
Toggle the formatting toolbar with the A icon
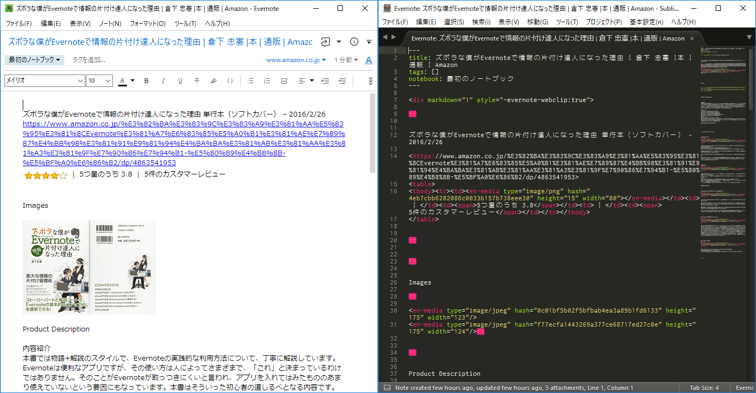(369, 60)
